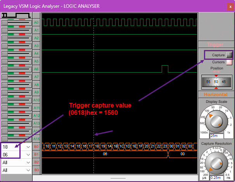235x182 pixels.
Task: Select the B0 bus label
Action: (36, 147)
